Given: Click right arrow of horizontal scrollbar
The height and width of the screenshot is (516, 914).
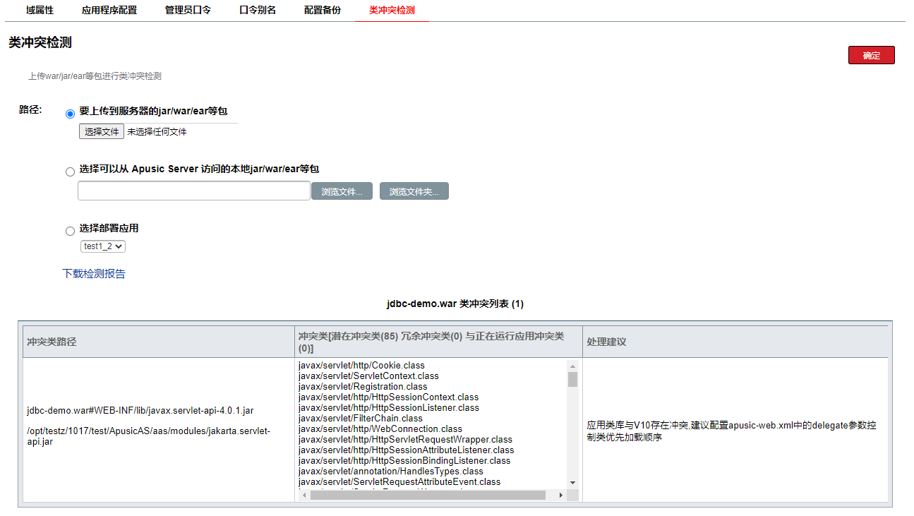Looking at the screenshot, I should [561, 496].
